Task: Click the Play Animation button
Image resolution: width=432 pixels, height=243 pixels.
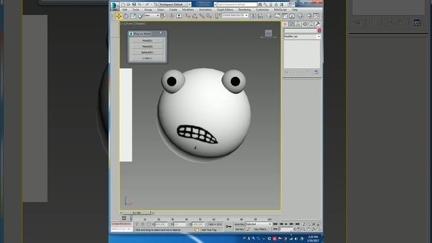Action: [286, 224]
